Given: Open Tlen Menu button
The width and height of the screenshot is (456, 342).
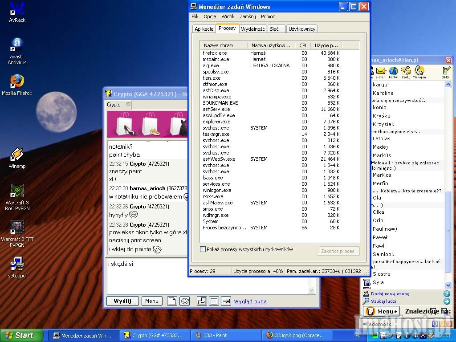Looking at the screenshot, I should [382, 311].
